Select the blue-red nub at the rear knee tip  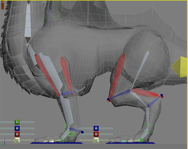point(109,100)
